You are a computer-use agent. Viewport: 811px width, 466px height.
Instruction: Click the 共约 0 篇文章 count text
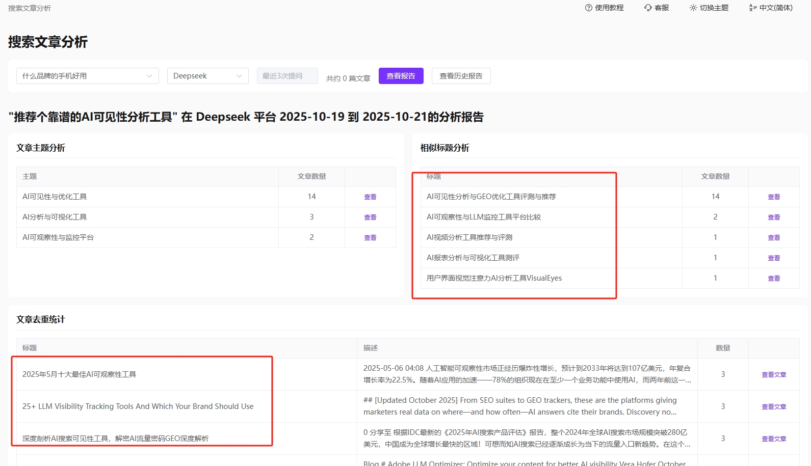click(x=348, y=78)
